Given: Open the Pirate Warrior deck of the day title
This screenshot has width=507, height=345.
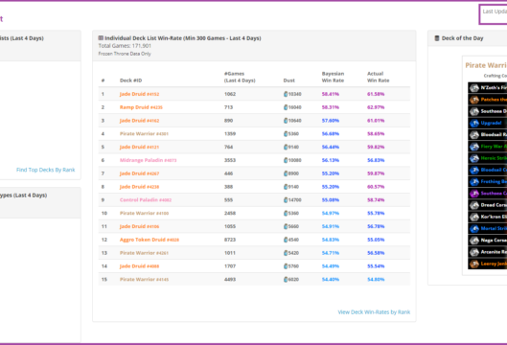Looking at the screenshot, I should point(486,65).
